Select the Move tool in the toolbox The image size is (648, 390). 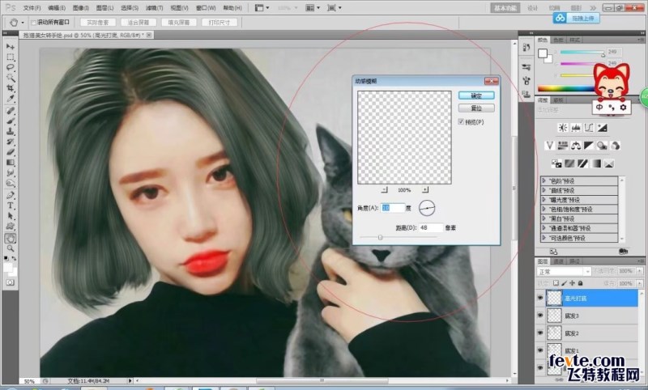(x=11, y=47)
